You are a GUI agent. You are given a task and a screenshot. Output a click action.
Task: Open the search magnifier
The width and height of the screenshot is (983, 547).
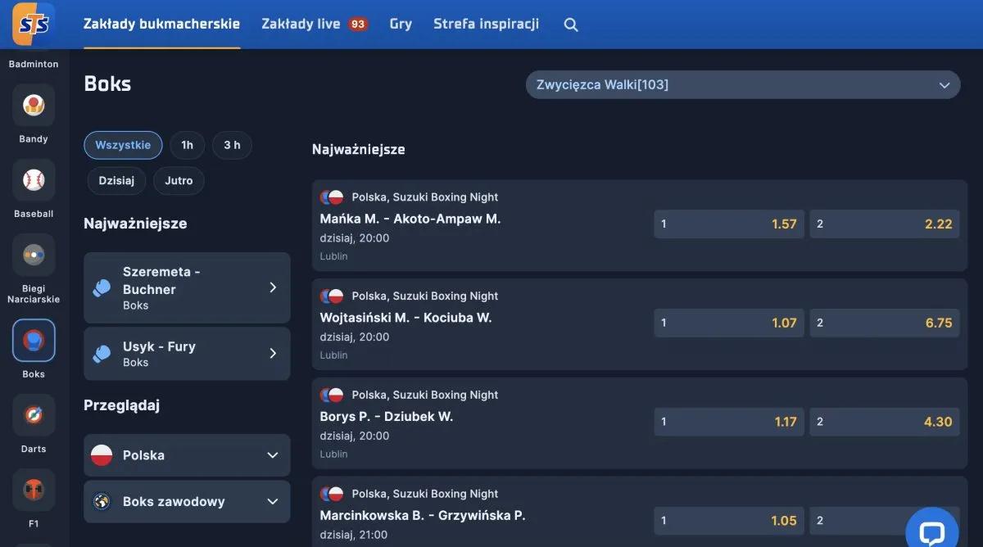[x=570, y=25]
